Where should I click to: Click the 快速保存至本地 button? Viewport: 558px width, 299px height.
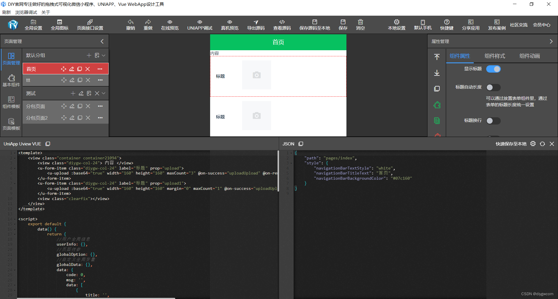tap(511, 143)
